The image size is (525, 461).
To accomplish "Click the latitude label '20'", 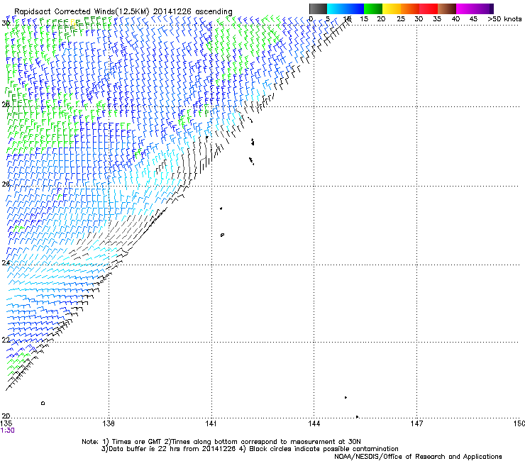I will [x=6, y=416].
